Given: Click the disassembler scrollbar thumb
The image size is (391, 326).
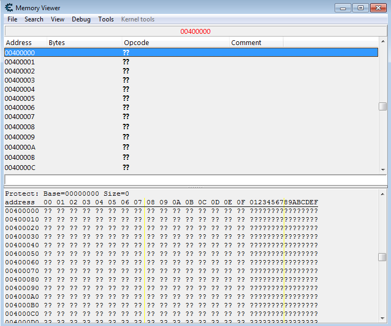Looking at the screenshot, I should (383, 106).
